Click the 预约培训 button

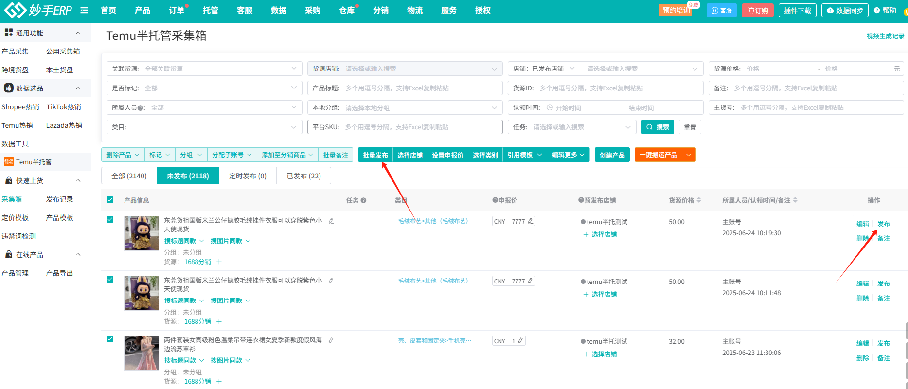[676, 10]
